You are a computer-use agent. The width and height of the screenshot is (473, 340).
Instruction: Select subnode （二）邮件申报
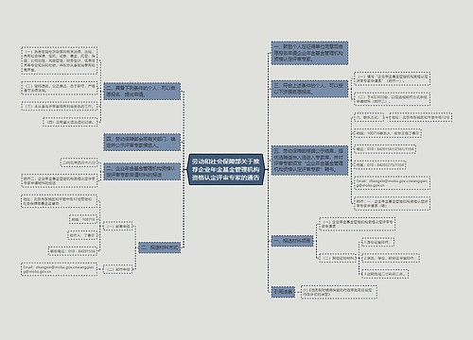pos(118,269)
